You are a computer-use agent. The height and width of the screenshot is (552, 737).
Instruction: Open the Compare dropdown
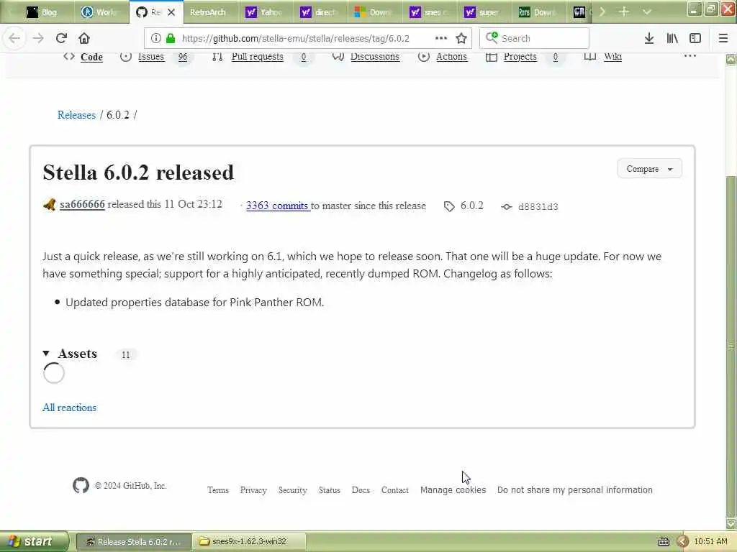[650, 169]
